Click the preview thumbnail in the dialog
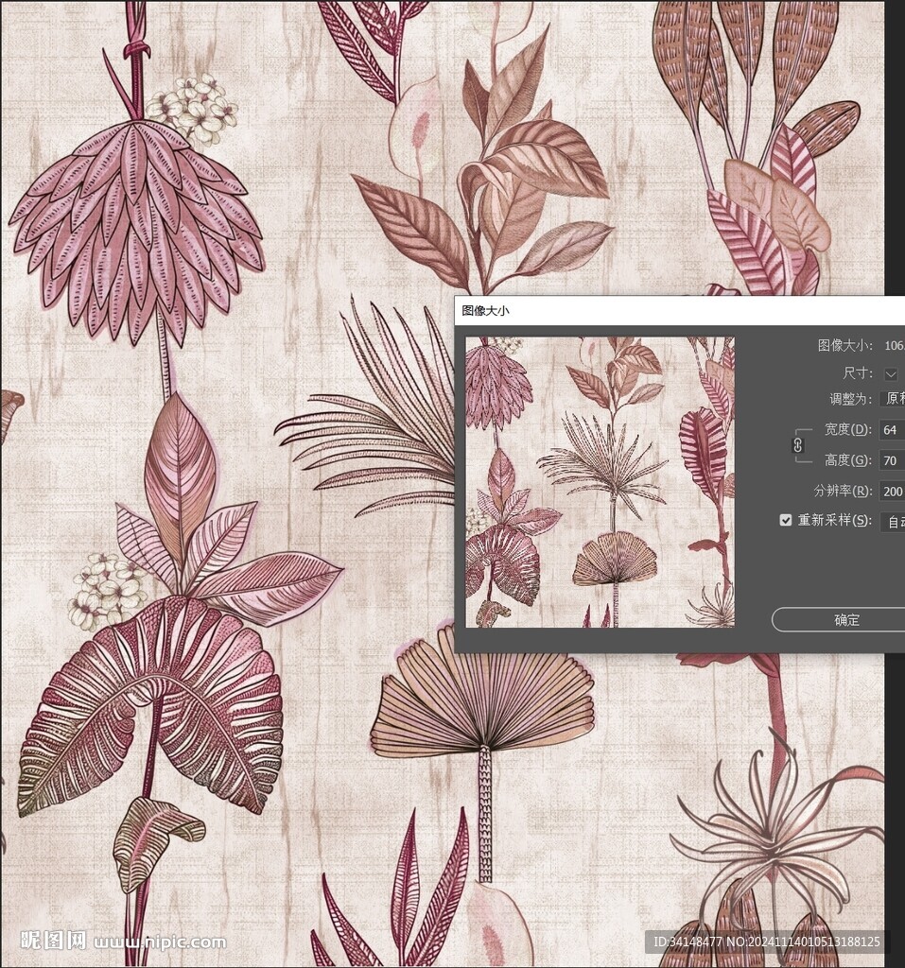Viewport: 905px width, 968px height. [x=600, y=482]
